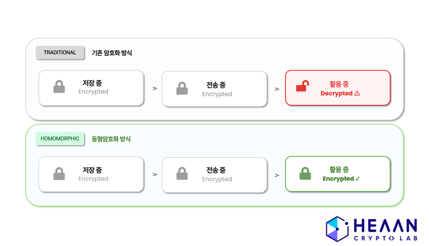Click the warning triangle beside Decrypted

click(x=357, y=93)
